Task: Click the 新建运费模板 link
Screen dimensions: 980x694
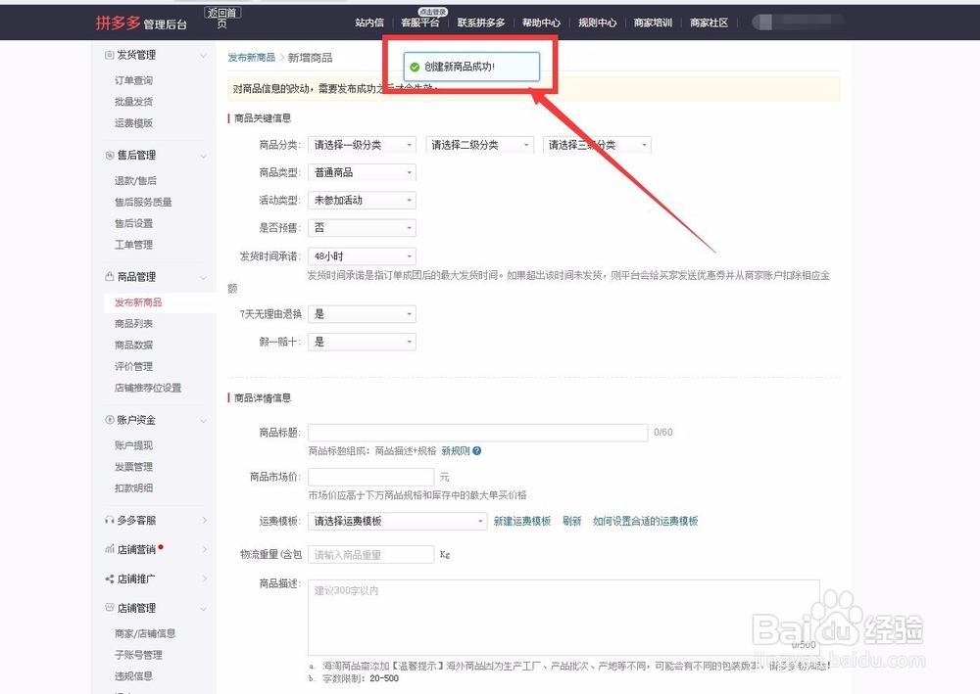Action: coord(522,521)
